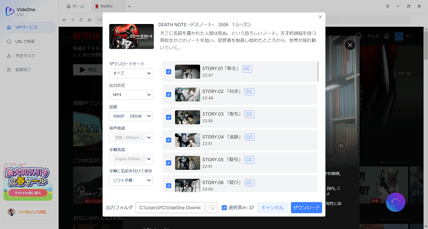The height and width of the screenshot is (229, 428).
Task: Open a new tab with plus icon
Action: point(129,6)
